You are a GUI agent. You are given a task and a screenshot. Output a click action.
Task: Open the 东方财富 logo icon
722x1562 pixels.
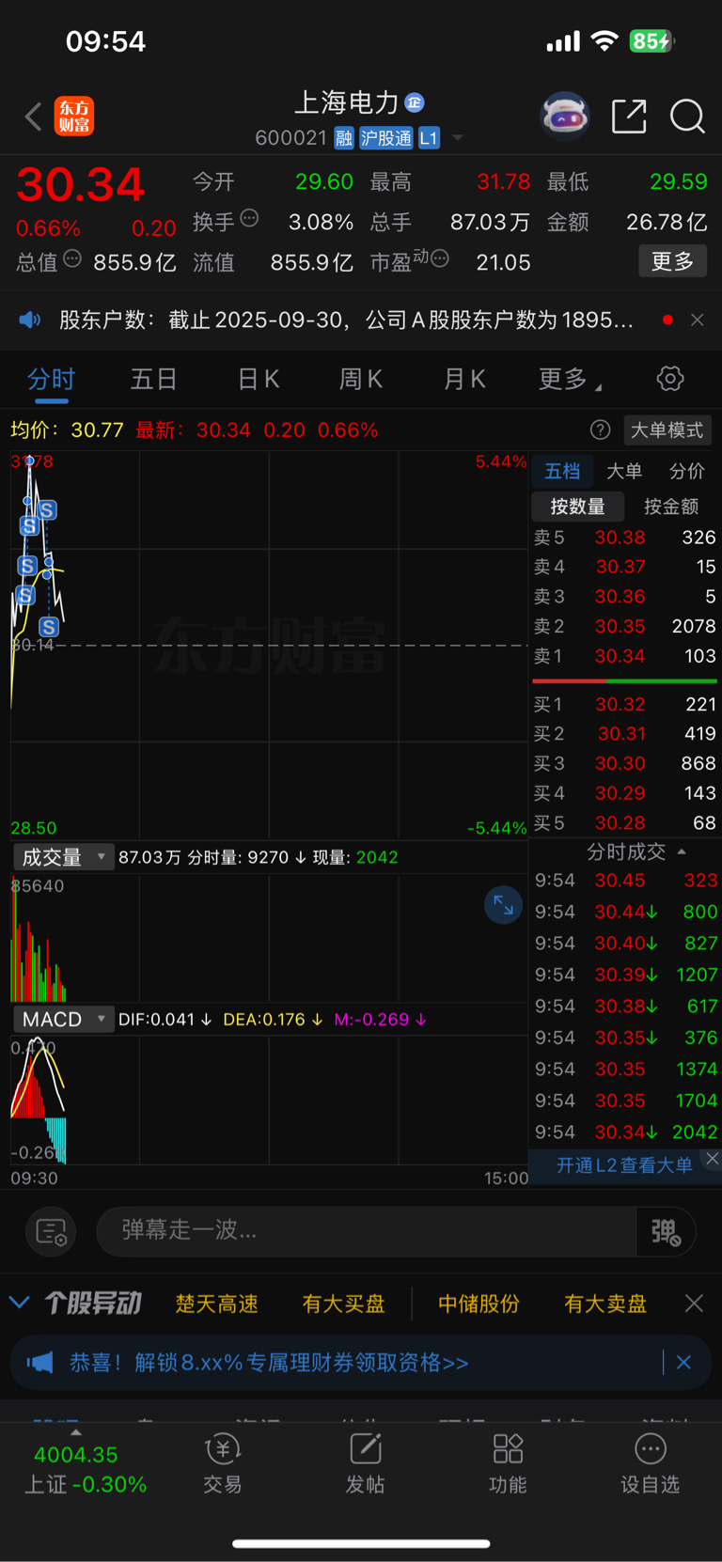74,117
